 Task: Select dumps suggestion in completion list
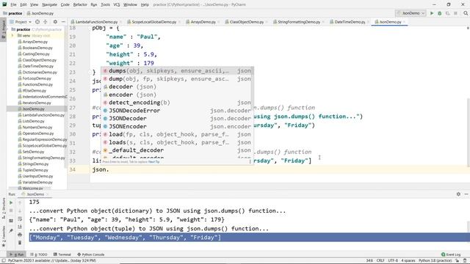coord(177,71)
